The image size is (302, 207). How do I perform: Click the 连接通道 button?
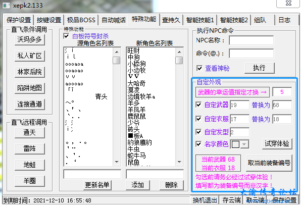coord(30,105)
